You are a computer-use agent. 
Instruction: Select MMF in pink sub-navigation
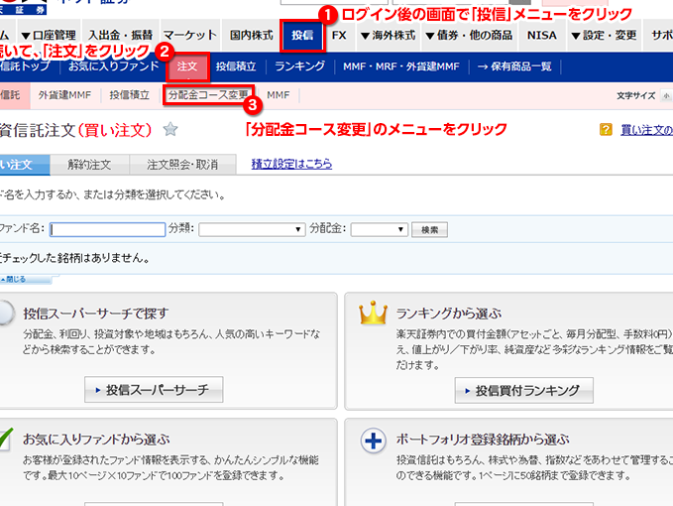279,95
